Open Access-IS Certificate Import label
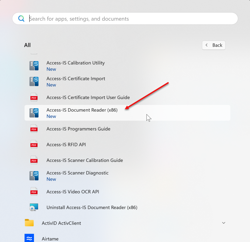The height and width of the screenshot is (242, 250). pos(76,79)
